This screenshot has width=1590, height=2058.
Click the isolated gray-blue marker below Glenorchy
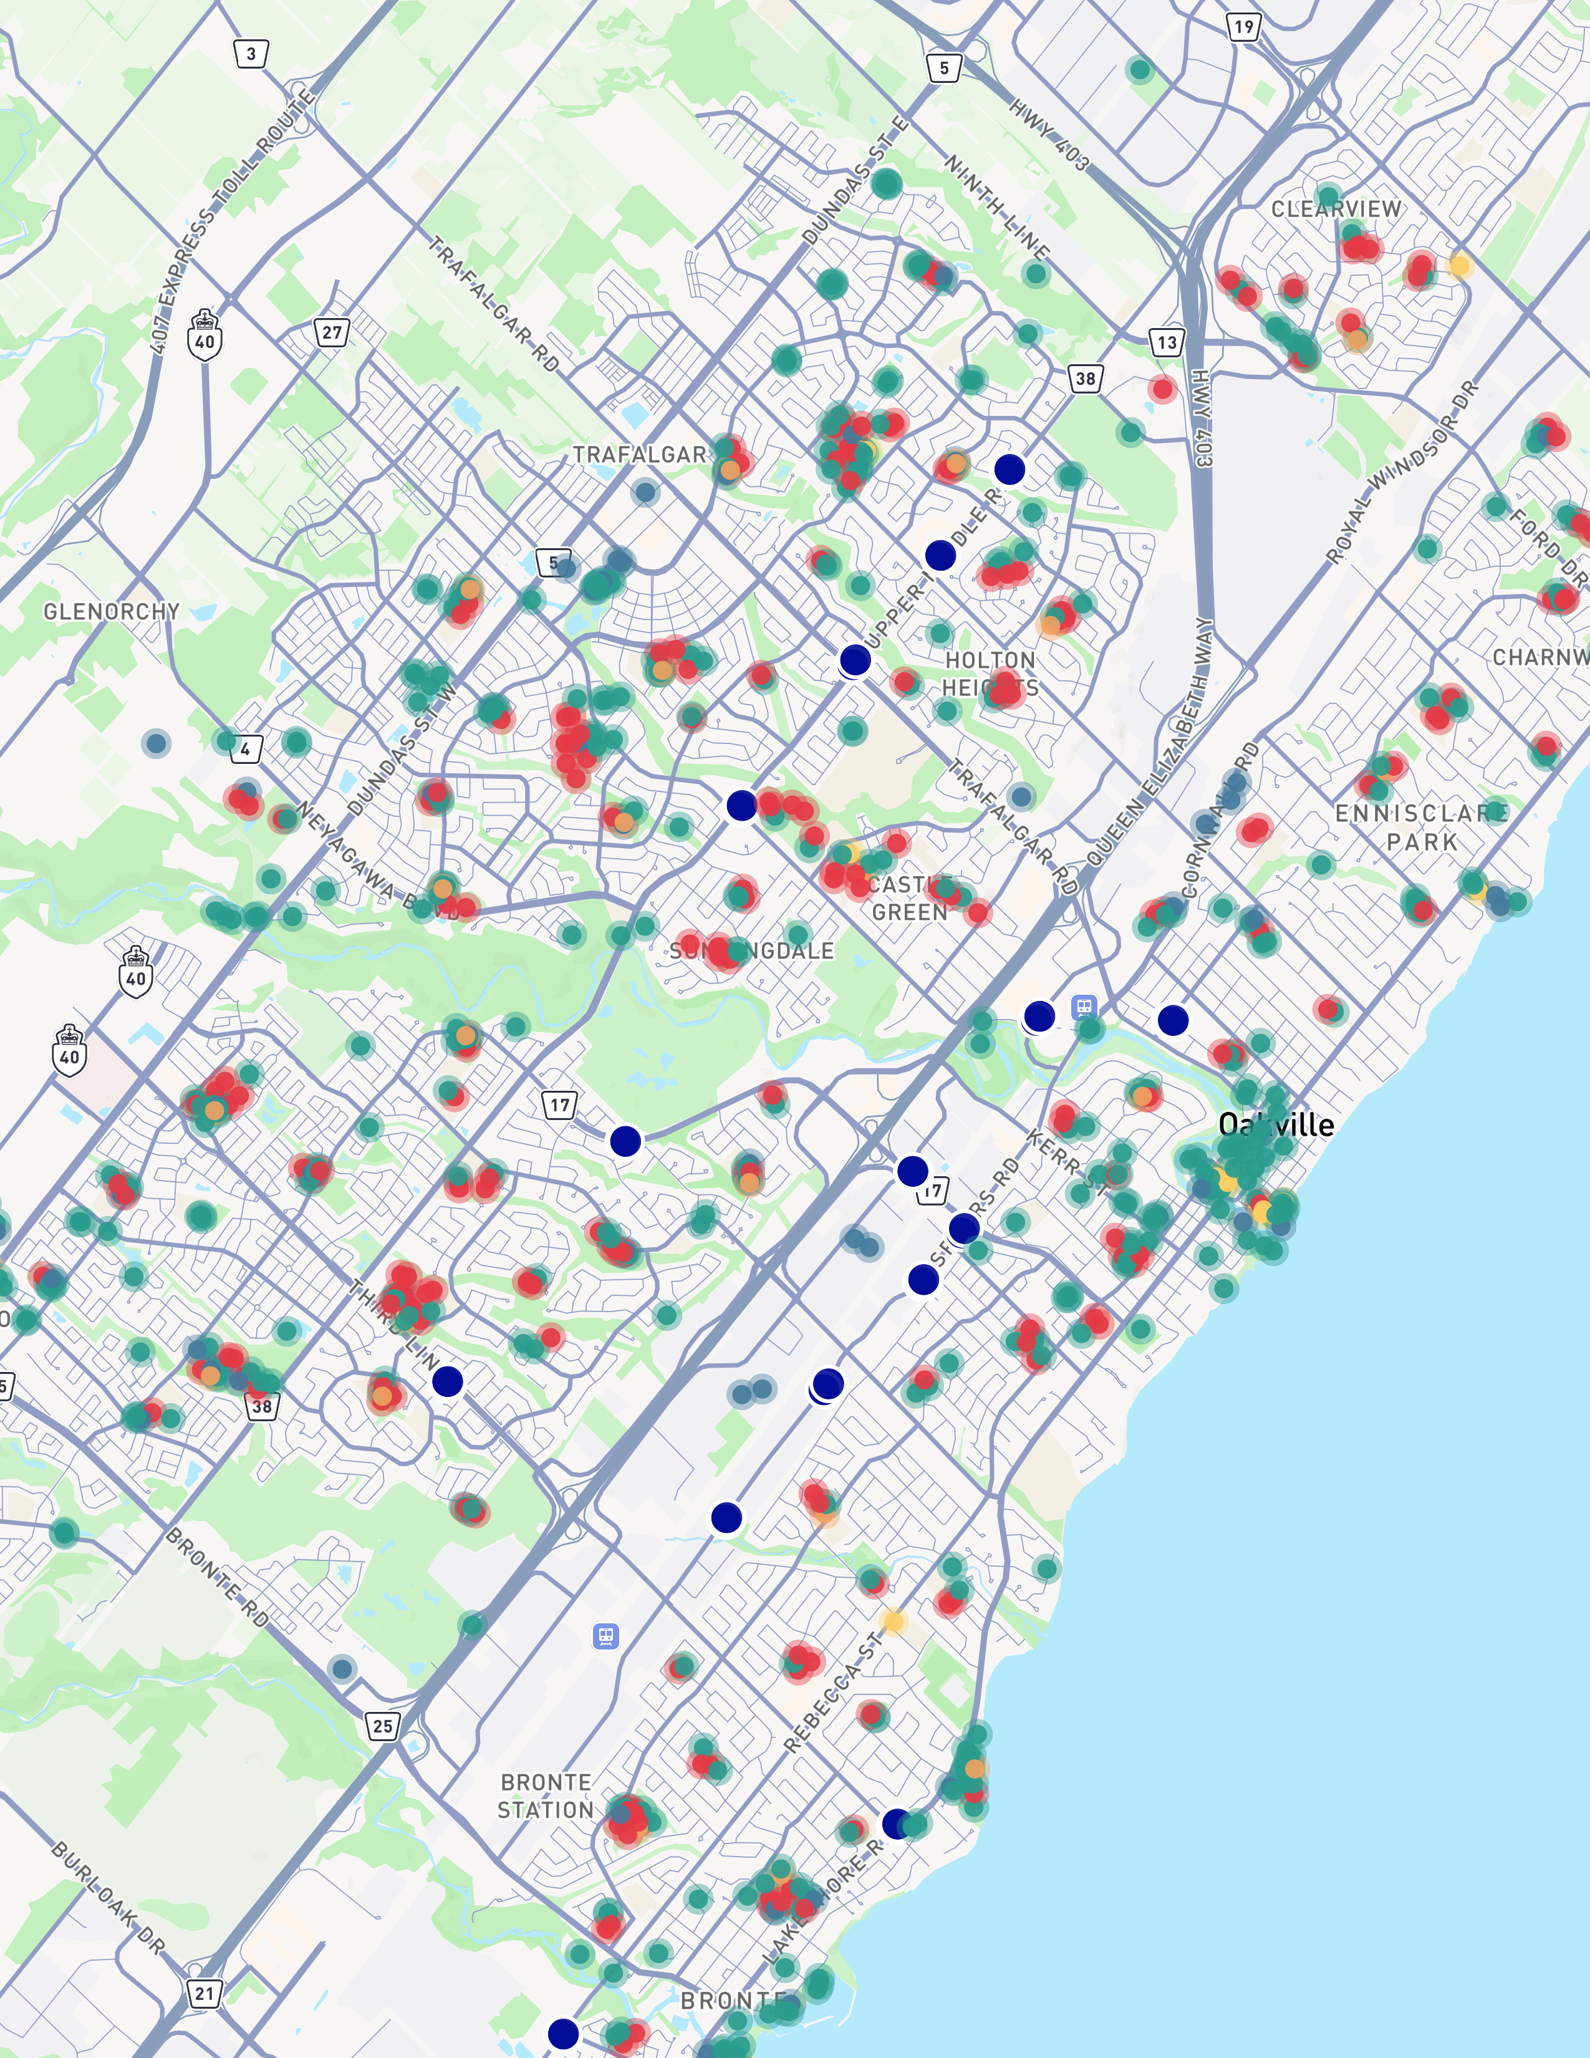(x=157, y=743)
